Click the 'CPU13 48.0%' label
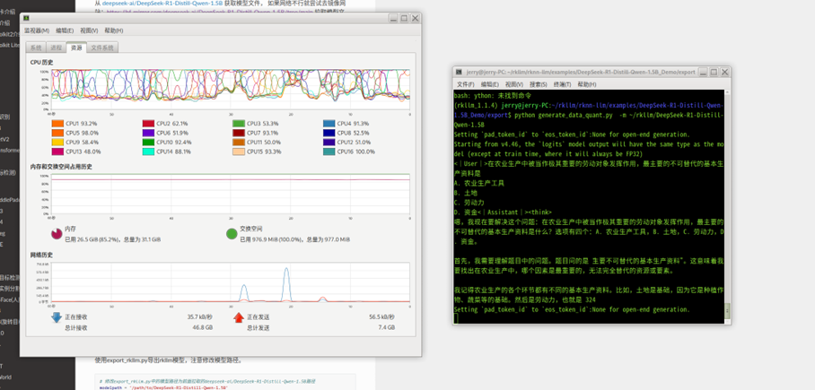815x390 pixels. (83, 152)
